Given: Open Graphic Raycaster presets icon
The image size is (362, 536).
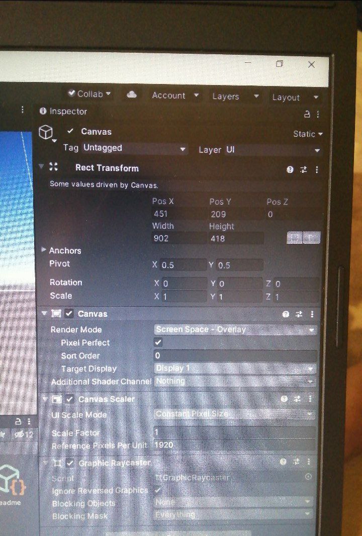Looking at the screenshot, I should tap(296, 462).
